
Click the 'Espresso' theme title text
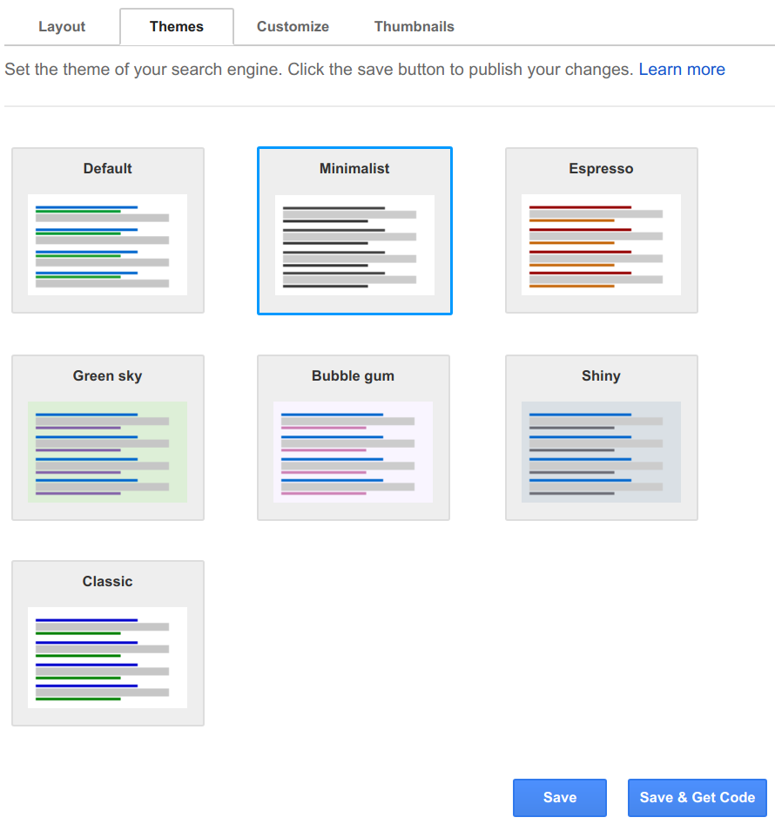601,169
